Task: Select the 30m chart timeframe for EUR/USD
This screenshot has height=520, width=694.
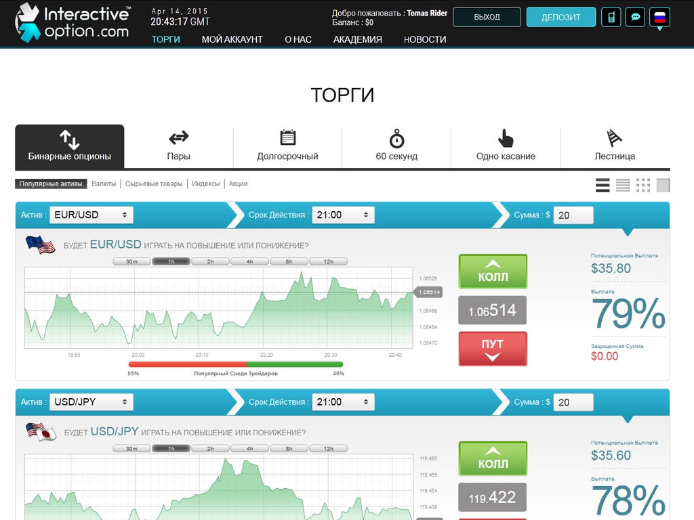Action: coord(131,261)
